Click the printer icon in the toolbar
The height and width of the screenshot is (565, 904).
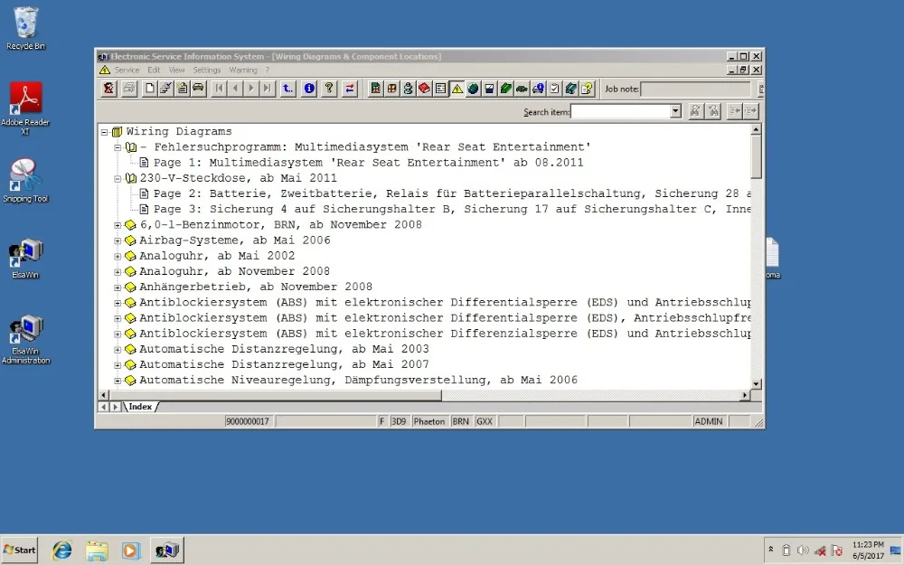coord(129,89)
